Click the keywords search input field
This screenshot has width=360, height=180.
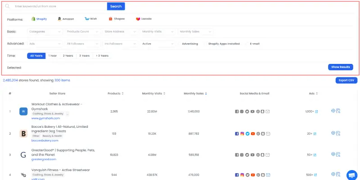(60, 6)
